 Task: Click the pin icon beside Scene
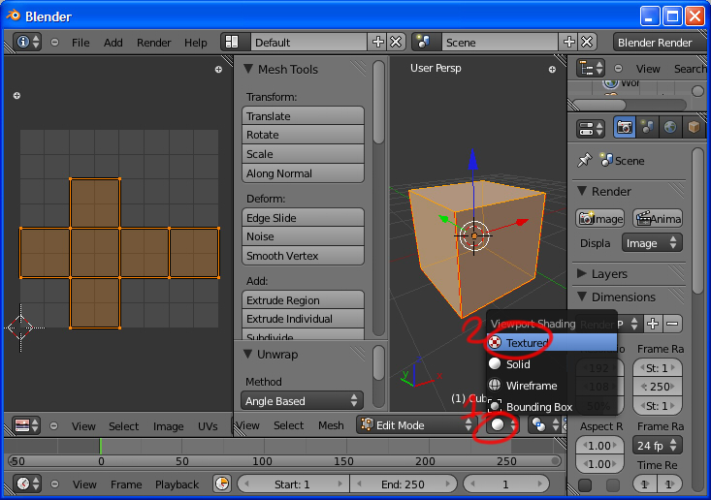point(585,161)
